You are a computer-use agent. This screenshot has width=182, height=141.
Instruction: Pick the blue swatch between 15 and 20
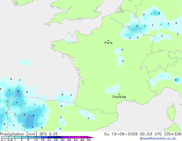click(x=45, y=137)
